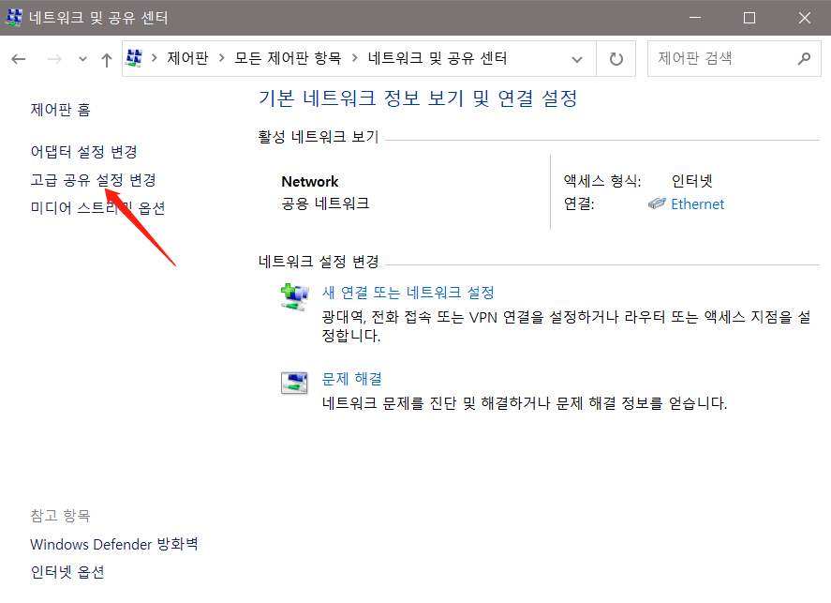Open the address bar history dropdown
This screenshot has height=603, width=831.
coord(578,58)
